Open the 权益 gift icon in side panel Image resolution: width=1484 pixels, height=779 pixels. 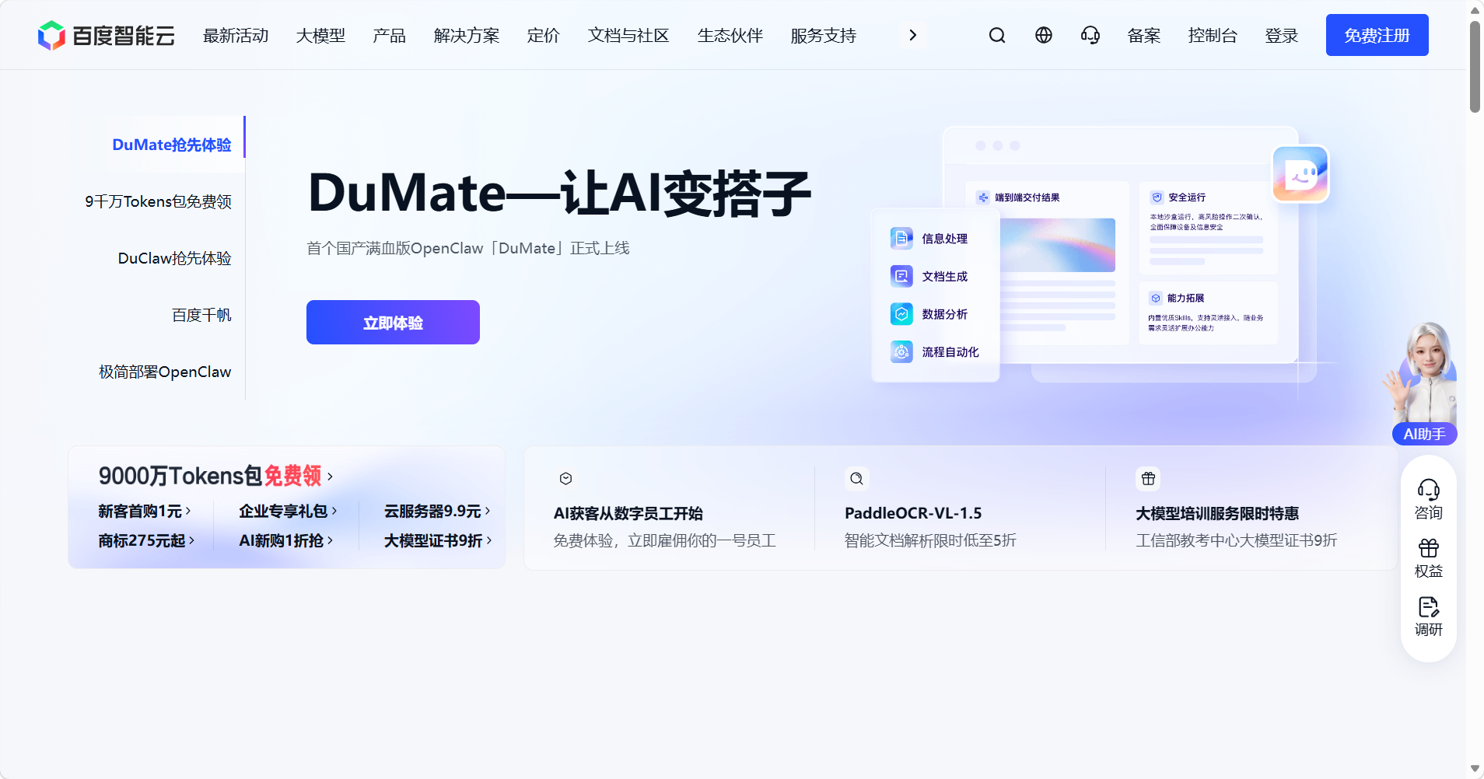1429,548
